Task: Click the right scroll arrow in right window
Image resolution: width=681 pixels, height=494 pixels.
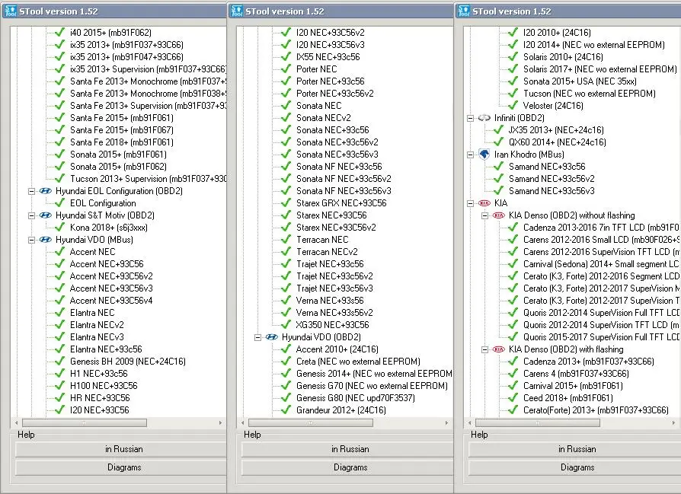Action: pos(673,422)
